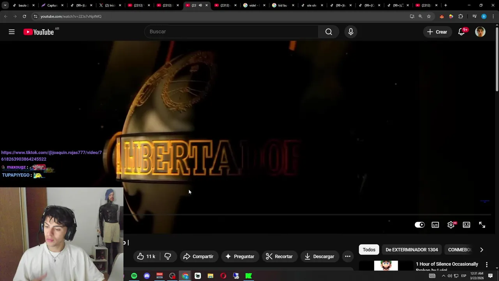The width and height of the screenshot is (499, 281).
Task: Open options for 1 Hour of Silence video
Action: point(487,265)
